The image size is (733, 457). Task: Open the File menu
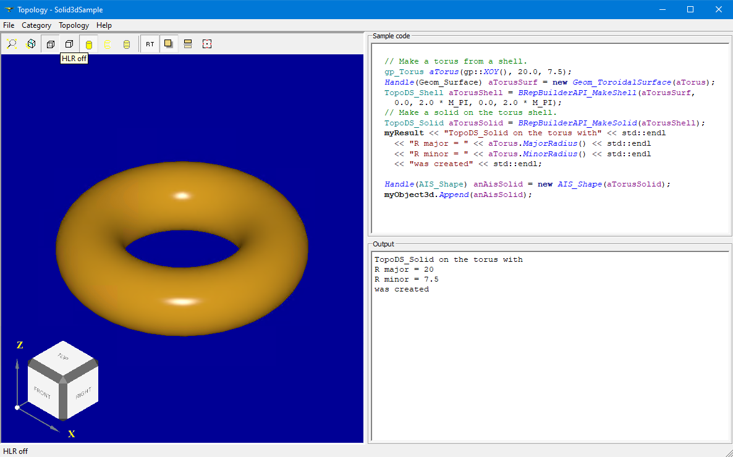pos(9,25)
